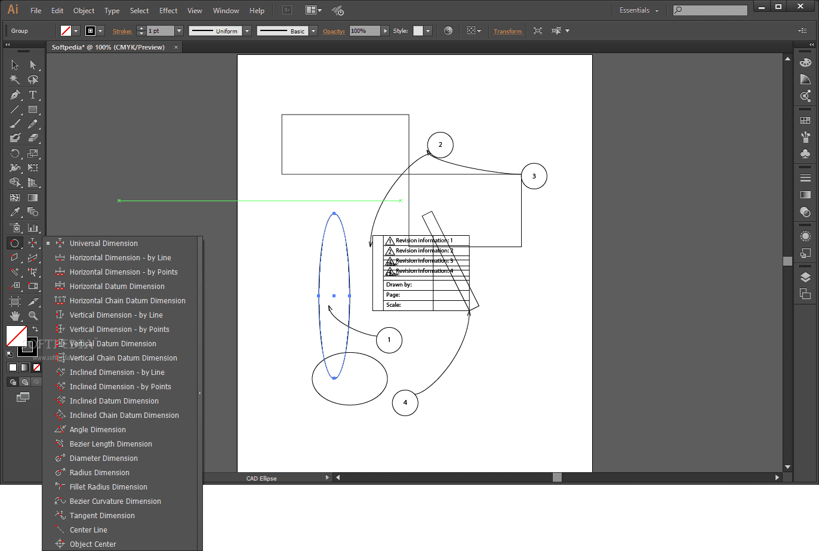Open the Layers panel icon
The height and width of the screenshot is (551, 819).
(x=805, y=277)
